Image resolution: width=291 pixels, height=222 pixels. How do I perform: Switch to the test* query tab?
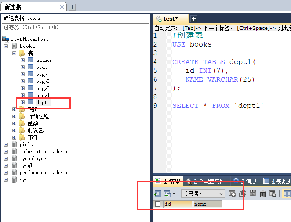click(x=171, y=19)
